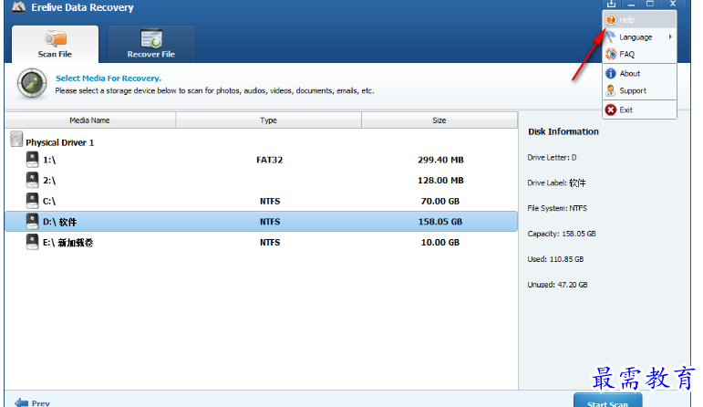Click the Language flag icon
This screenshot has width=703, height=407.
611,37
